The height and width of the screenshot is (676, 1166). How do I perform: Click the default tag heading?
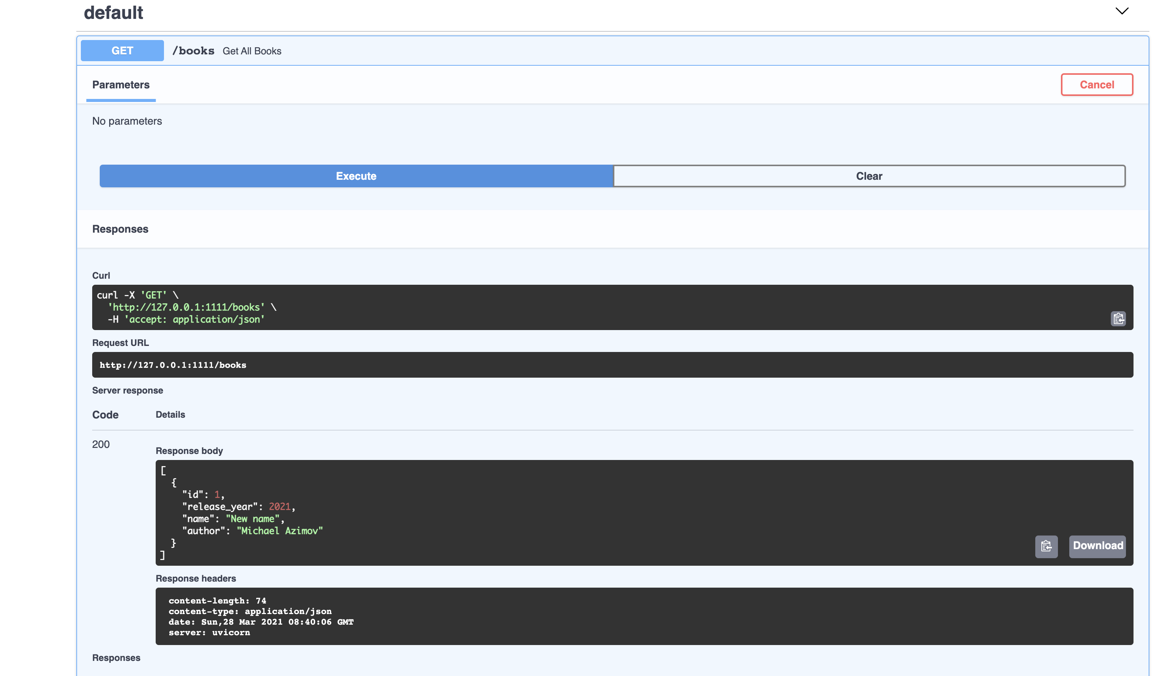coord(113,13)
